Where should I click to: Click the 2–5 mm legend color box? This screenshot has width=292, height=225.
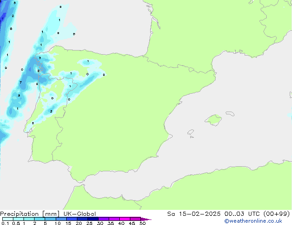tap(40, 219)
